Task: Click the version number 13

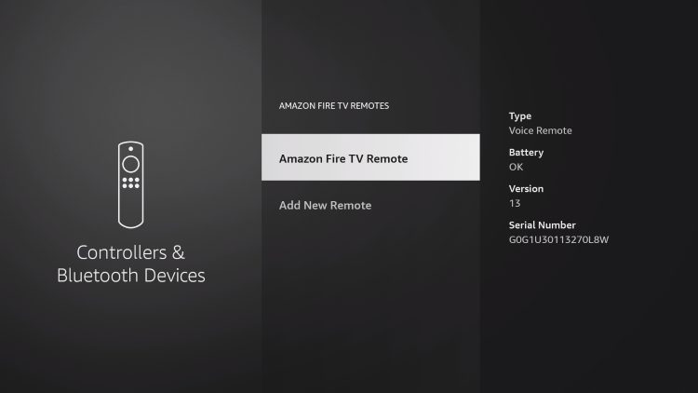Action: pos(515,203)
